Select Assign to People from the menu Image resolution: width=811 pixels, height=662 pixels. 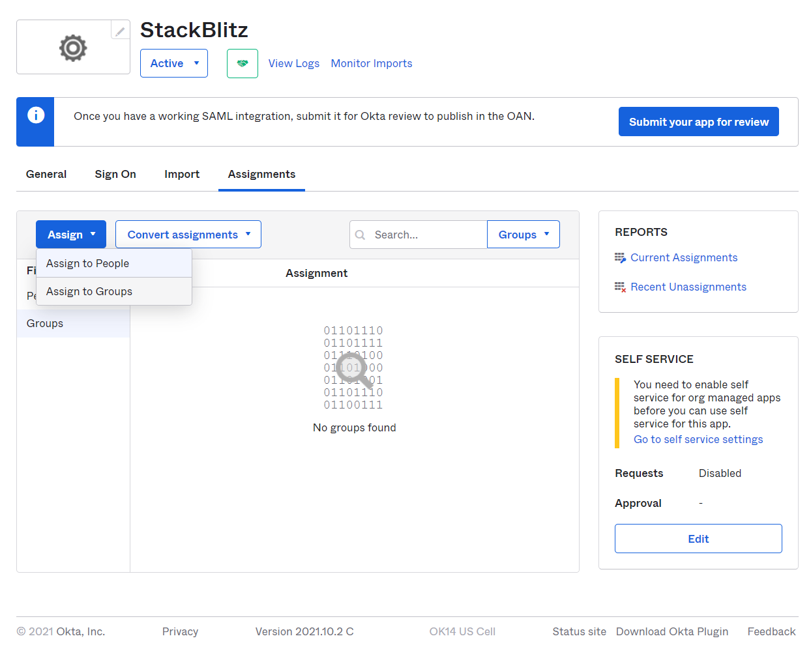(87, 263)
